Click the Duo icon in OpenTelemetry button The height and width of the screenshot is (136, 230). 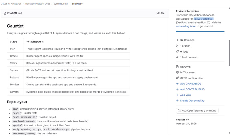180,111
